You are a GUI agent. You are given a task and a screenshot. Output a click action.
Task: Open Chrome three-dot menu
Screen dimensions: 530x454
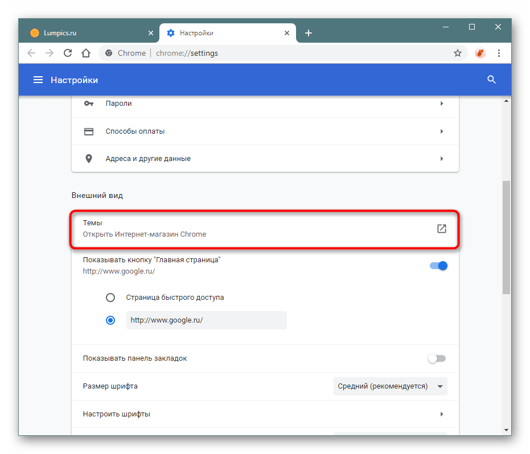499,53
